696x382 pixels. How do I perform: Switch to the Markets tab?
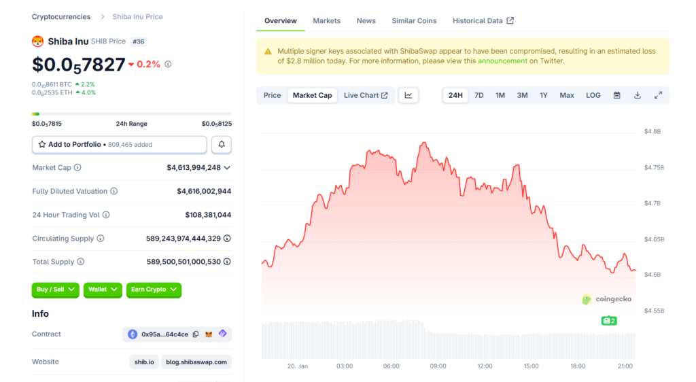(x=326, y=21)
